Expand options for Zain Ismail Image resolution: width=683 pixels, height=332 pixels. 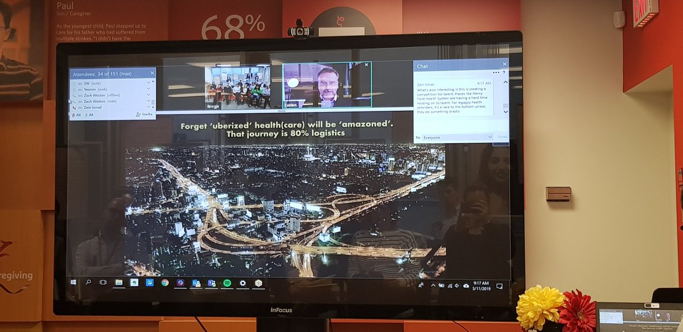(149, 107)
